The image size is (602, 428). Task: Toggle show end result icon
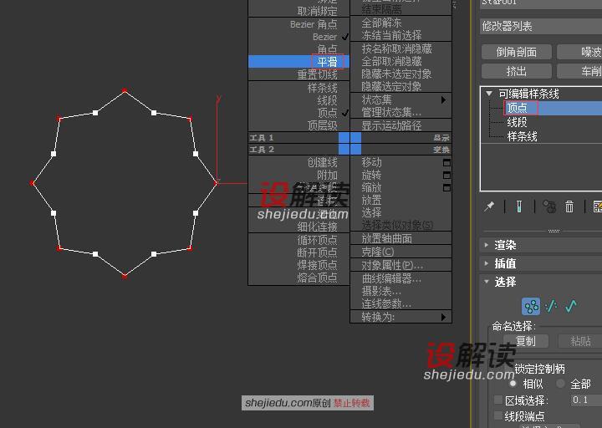519,206
